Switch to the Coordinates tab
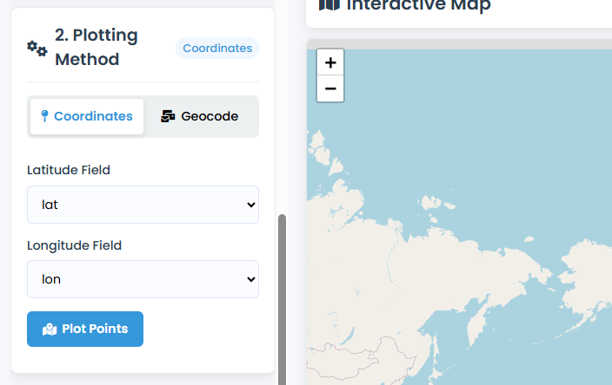Image resolution: width=612 pixels, height=385 pixels. click(x=87, y=116)
